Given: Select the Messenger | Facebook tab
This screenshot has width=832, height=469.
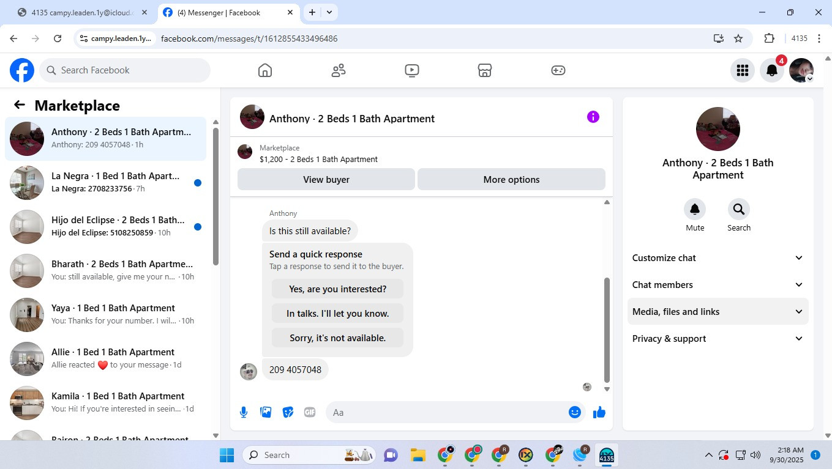Looking at the screenshot, I should pyautogui.click(x=228, y=12).
